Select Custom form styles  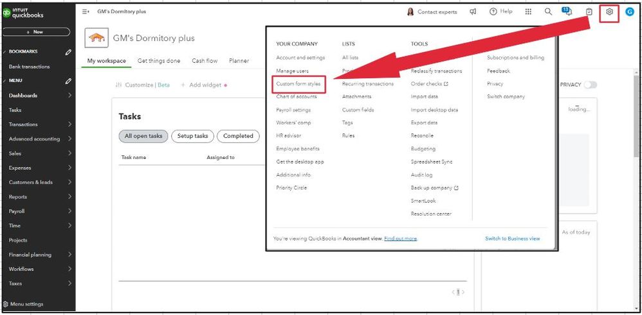pyautogui.click(x=298, y=84)
